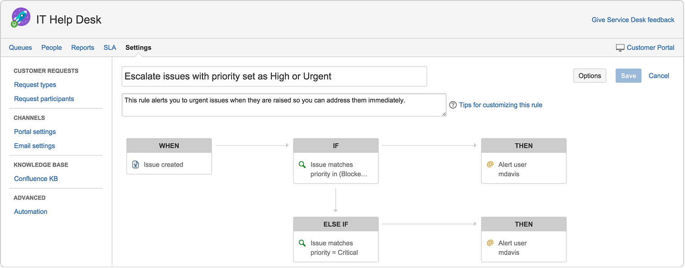Click the IT Help Desk rocket logo
685x268 pixels.
click(21, 18)
